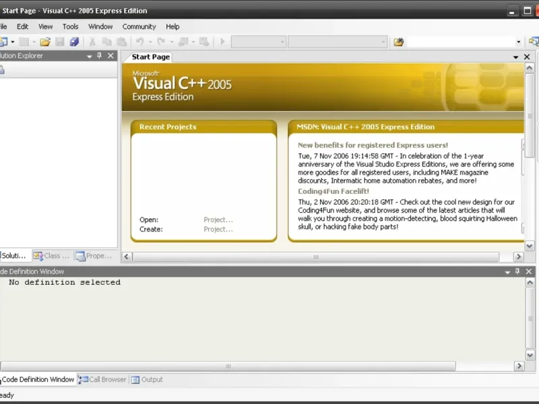Switch to the Solution Explorer bottom tab

pyautogui.click(x=13, y=256)
